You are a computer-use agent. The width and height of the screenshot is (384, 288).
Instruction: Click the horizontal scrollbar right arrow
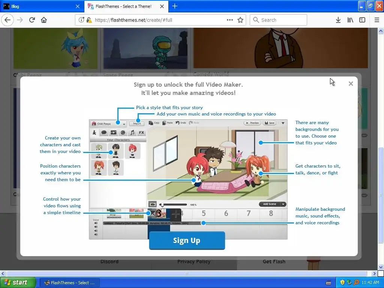pos(374,273)
